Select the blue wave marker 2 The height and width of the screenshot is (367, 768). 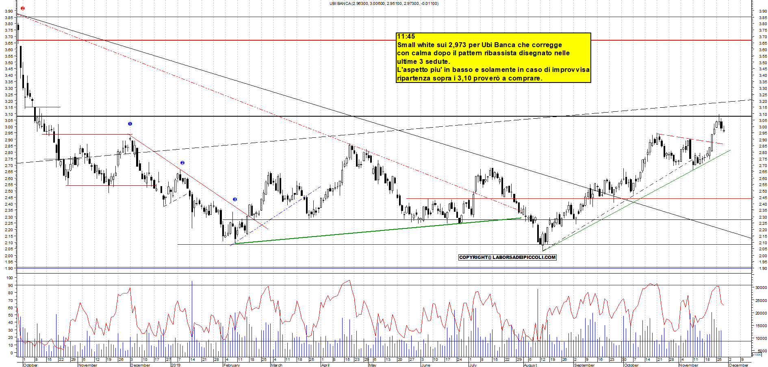click(x=182, y=163)
